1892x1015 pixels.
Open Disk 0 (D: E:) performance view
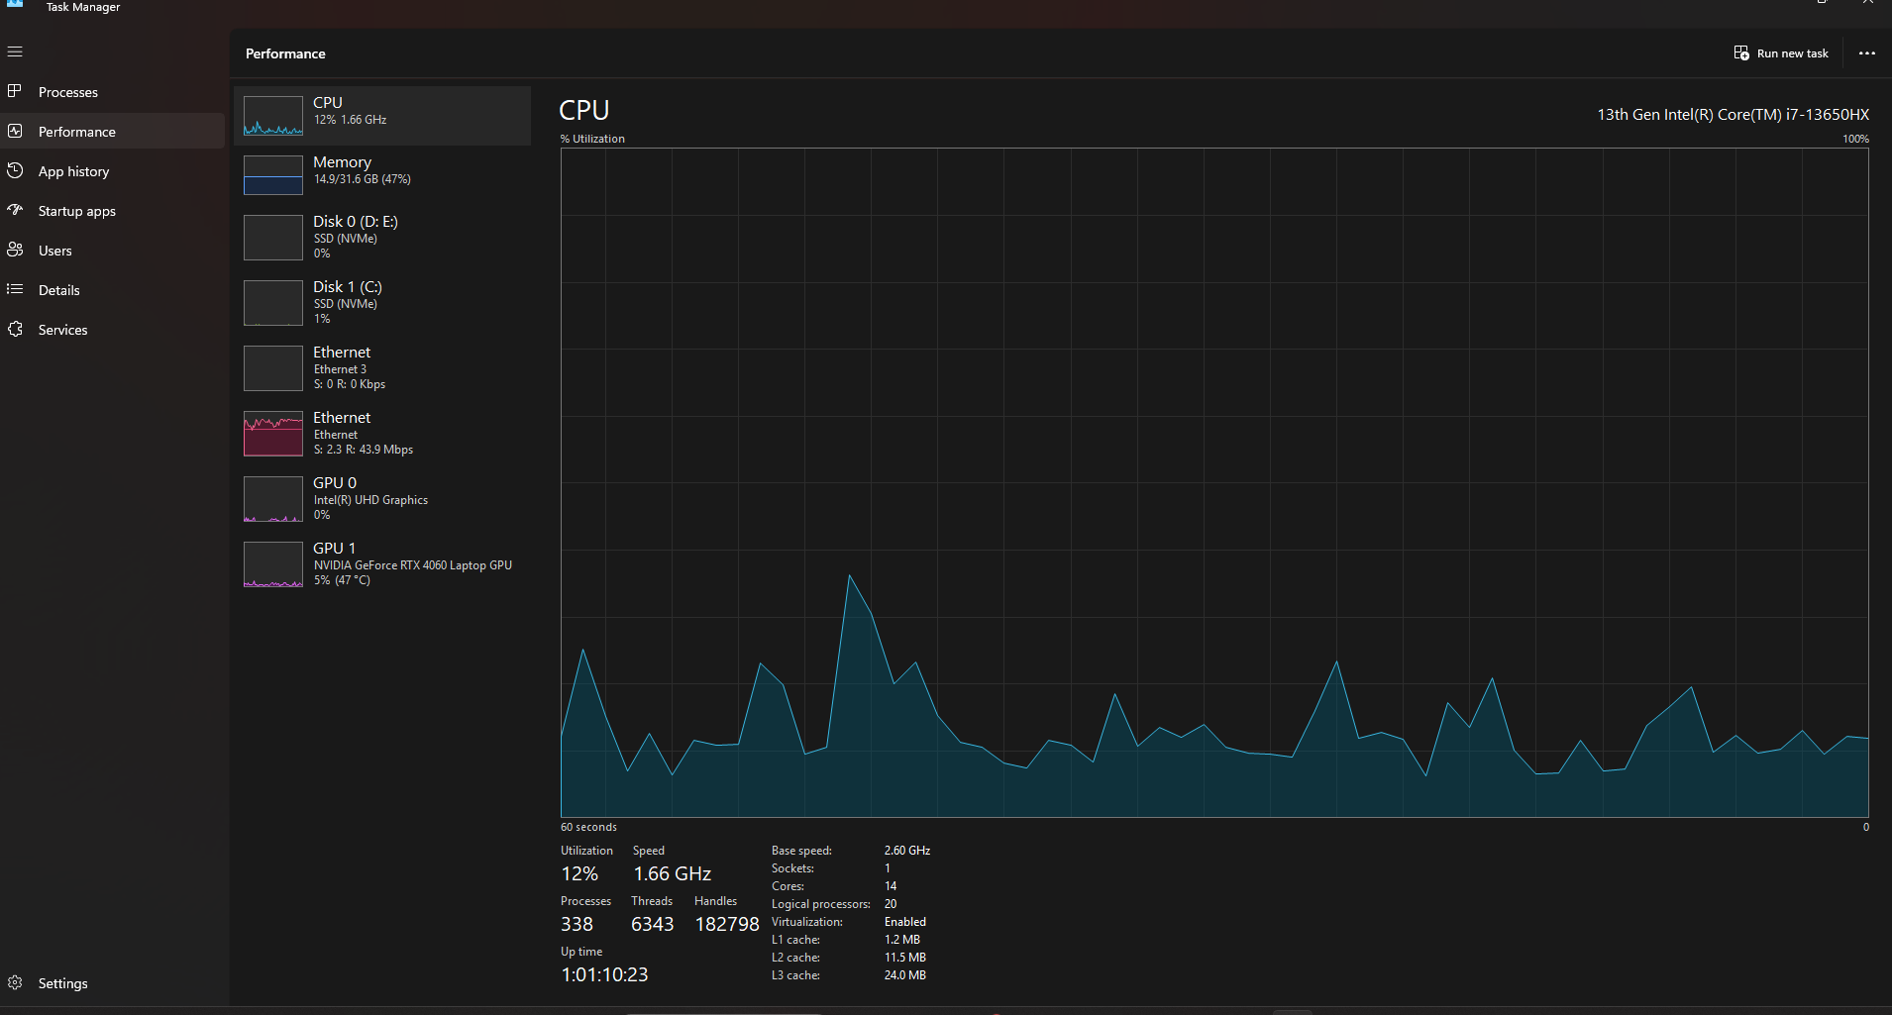click(382, 237)
